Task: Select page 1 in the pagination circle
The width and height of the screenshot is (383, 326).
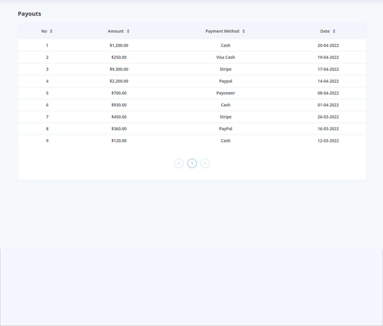Action: 192,163
